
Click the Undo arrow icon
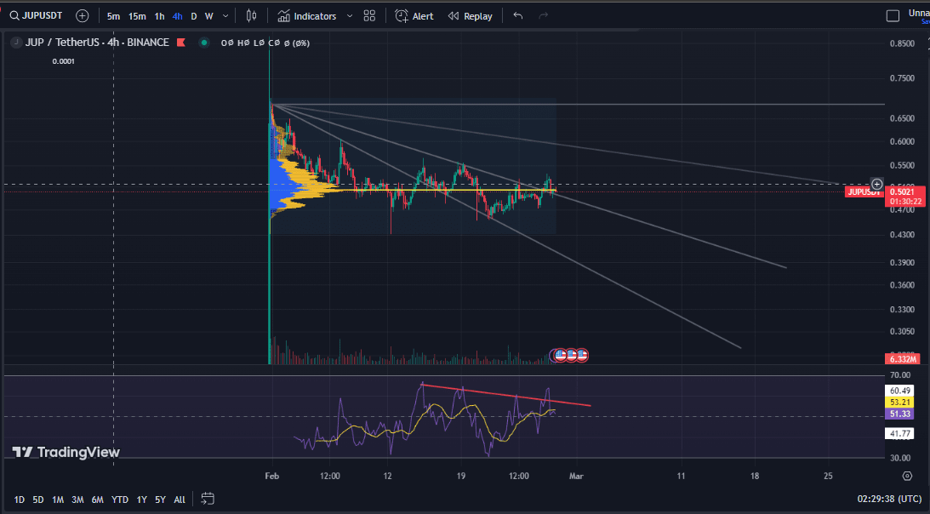click(517, 14)
